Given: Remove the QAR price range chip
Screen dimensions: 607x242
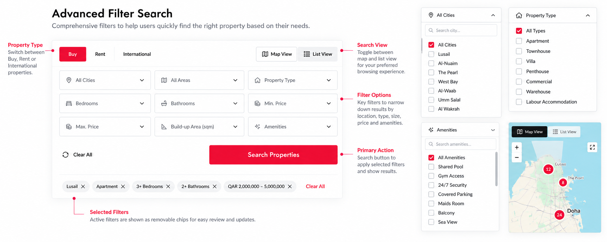Looking at the screenshot, I should (290, 186).
